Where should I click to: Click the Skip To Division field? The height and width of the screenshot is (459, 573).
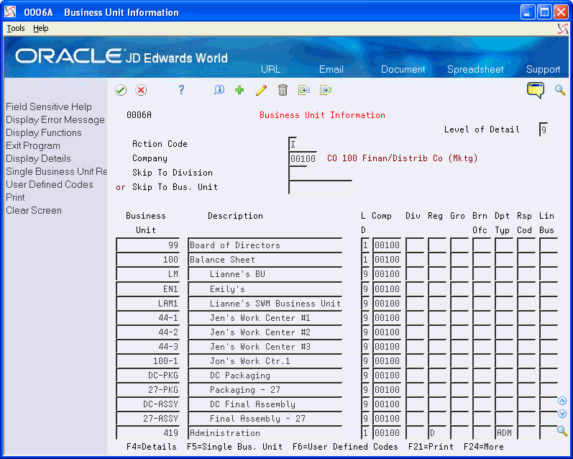click(x=298, y=173)
